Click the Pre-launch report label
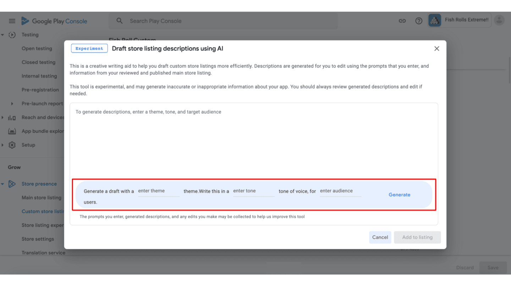The image size is (511, 287). coord(42,104)
